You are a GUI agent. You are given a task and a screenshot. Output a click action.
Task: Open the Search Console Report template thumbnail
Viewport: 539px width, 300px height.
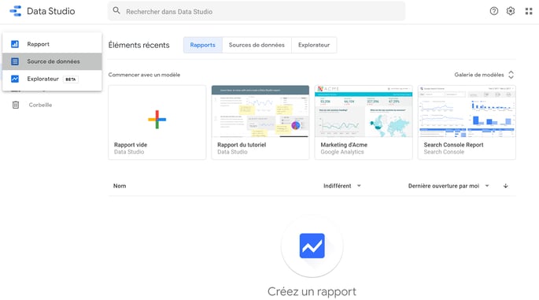(x=467, y=111)
